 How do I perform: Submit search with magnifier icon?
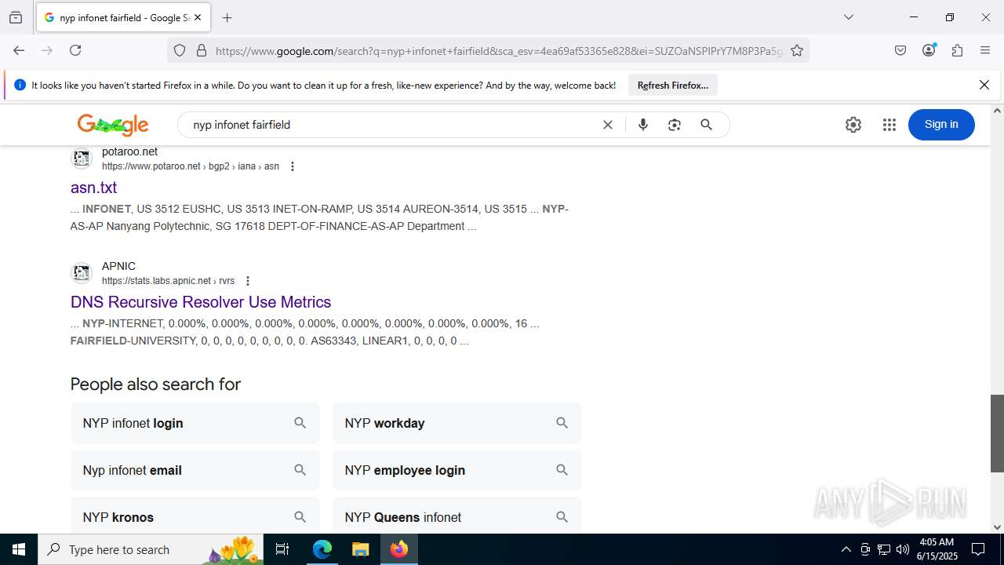point(707,125)
